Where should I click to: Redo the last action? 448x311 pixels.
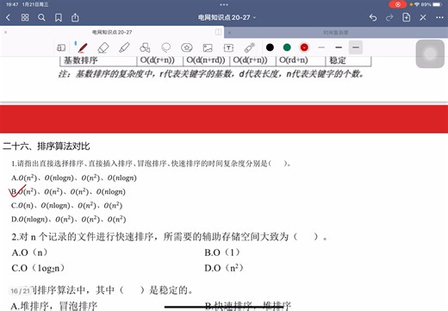point(389,18)
